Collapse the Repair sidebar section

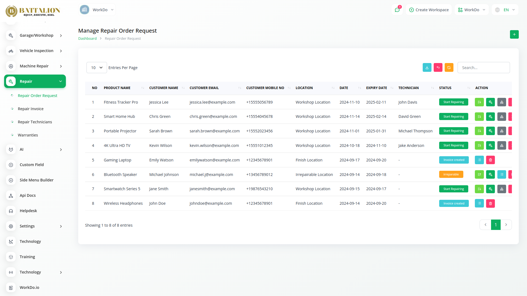(x=35, y=81)
